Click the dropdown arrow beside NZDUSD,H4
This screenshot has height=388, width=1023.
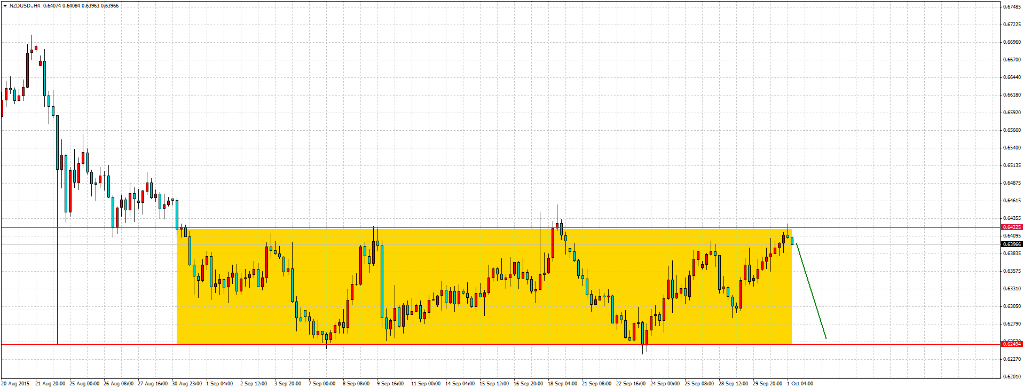click(x=5, y=6)
